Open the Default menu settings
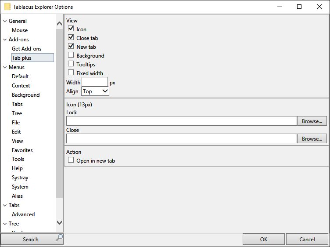Image resolution: width=330 pixels, height=247 pixels. click(x=20, y=76)
